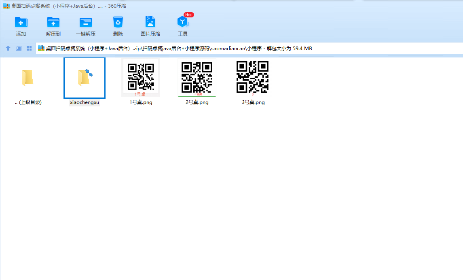Image resolution: width=463 pixels, height=280 pixels.
Task: Click the 360压缩 app icon in title bar
Action: [6, 6]
